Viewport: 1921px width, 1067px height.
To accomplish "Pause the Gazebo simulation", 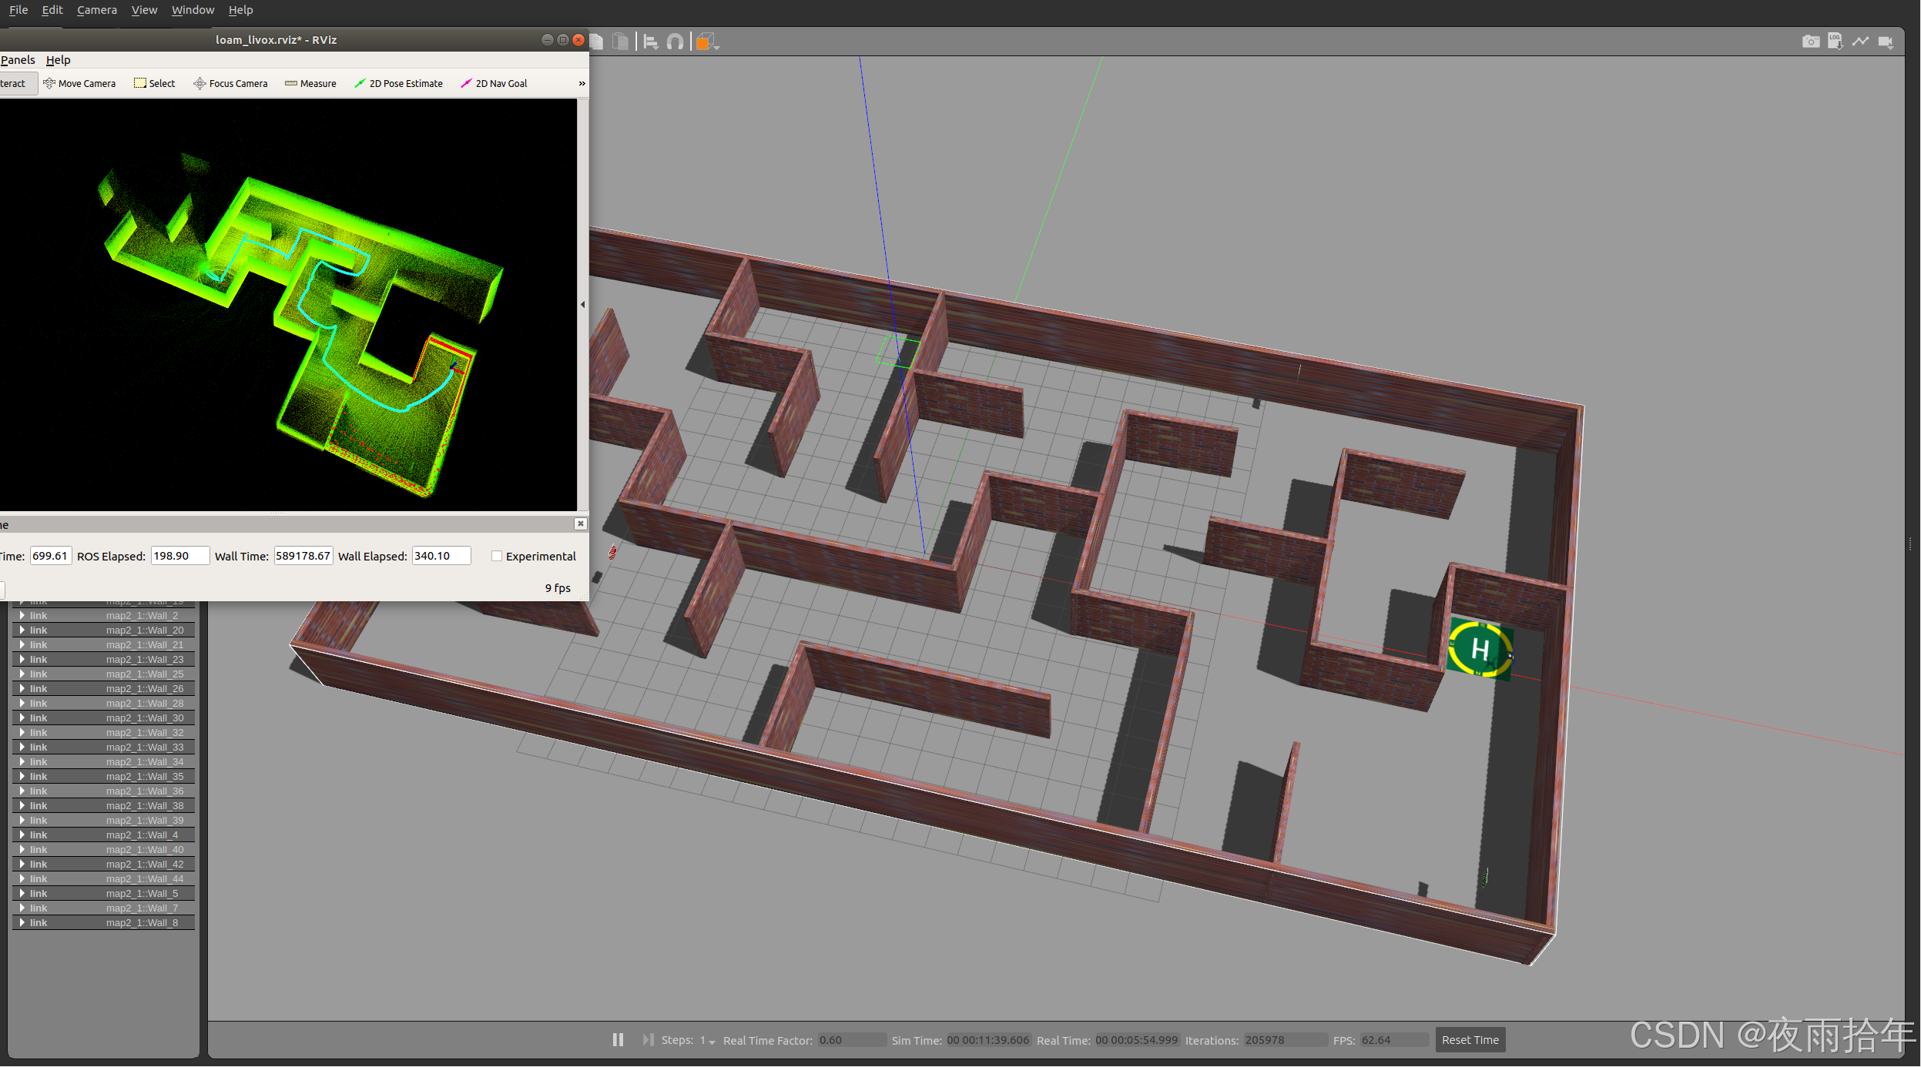I will point(618,1040).
